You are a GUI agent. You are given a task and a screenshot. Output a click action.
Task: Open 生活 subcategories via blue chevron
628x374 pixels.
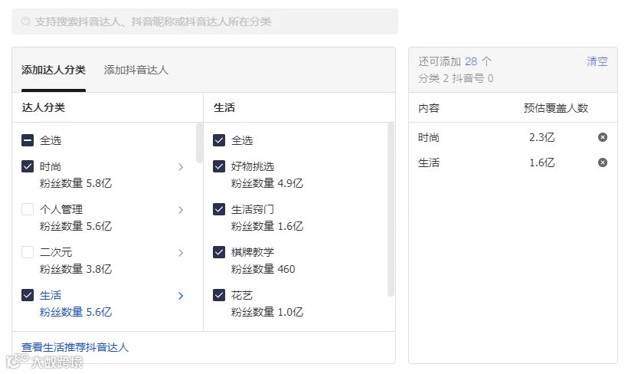[181, 295]
